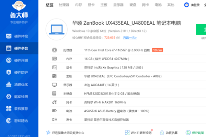Click the 保存截图 screenshot icon
The image size is (206, 137).
click(188, 133)
